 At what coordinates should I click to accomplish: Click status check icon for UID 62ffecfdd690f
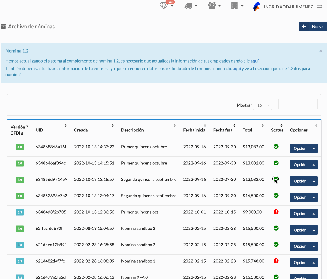pyautogui.click(x=276, y=228)
